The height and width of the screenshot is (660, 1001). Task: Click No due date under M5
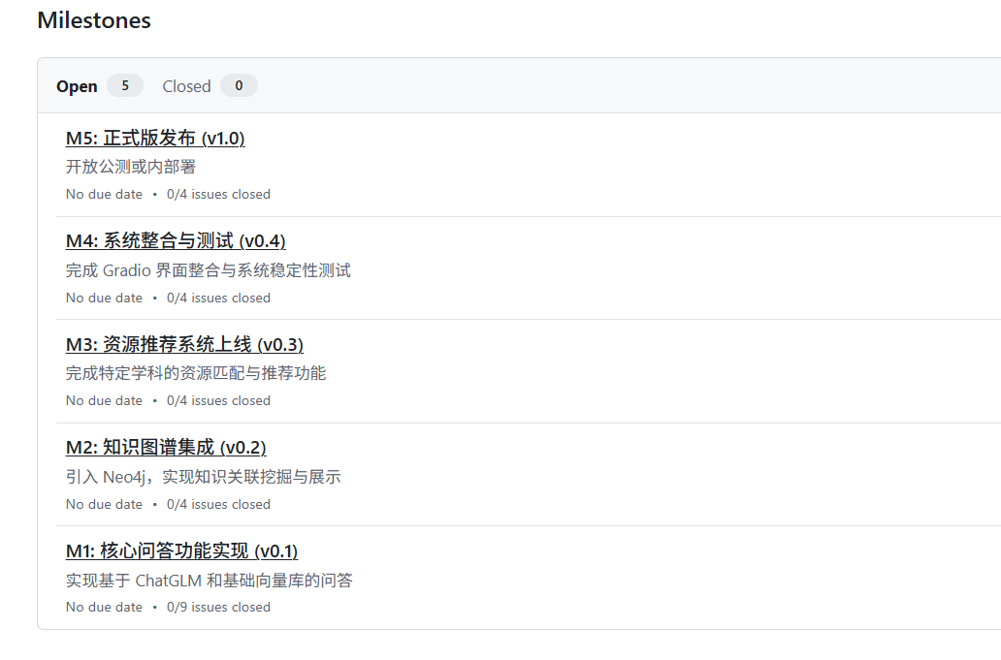[x=104, y=194]
